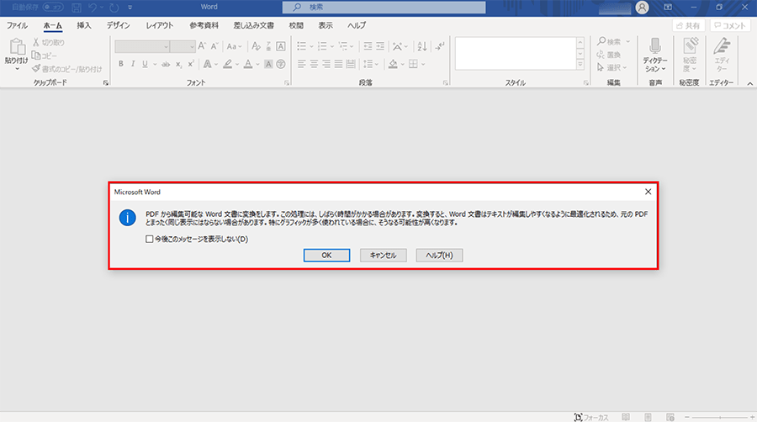Screen dimensions: 757x422
Task: Click the Text Highlight Color pen
Action: (x=228, y=64)
